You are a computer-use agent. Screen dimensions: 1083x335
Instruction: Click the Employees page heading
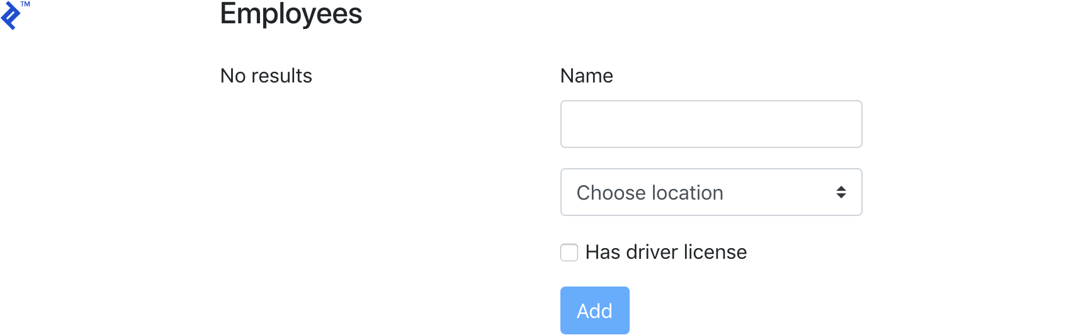pyautogui.click(x=291, y=14)
